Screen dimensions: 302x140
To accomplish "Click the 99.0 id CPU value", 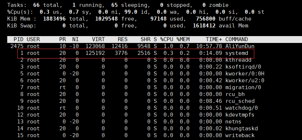I will [x=131, y=12].
